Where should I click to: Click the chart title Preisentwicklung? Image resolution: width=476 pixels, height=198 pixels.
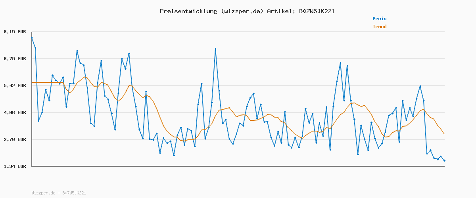tap(187, 11)
